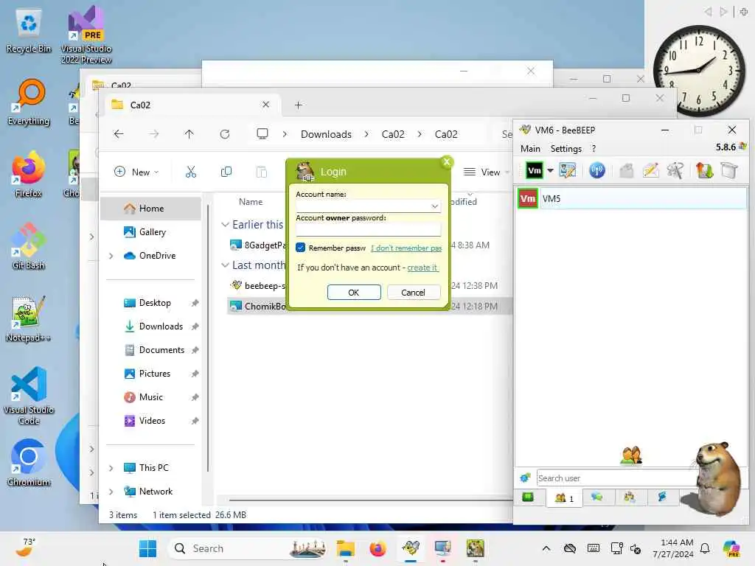Switch to the green grid tab in BeeBEEP
The image size is (755, 566).
coord(528,497)
